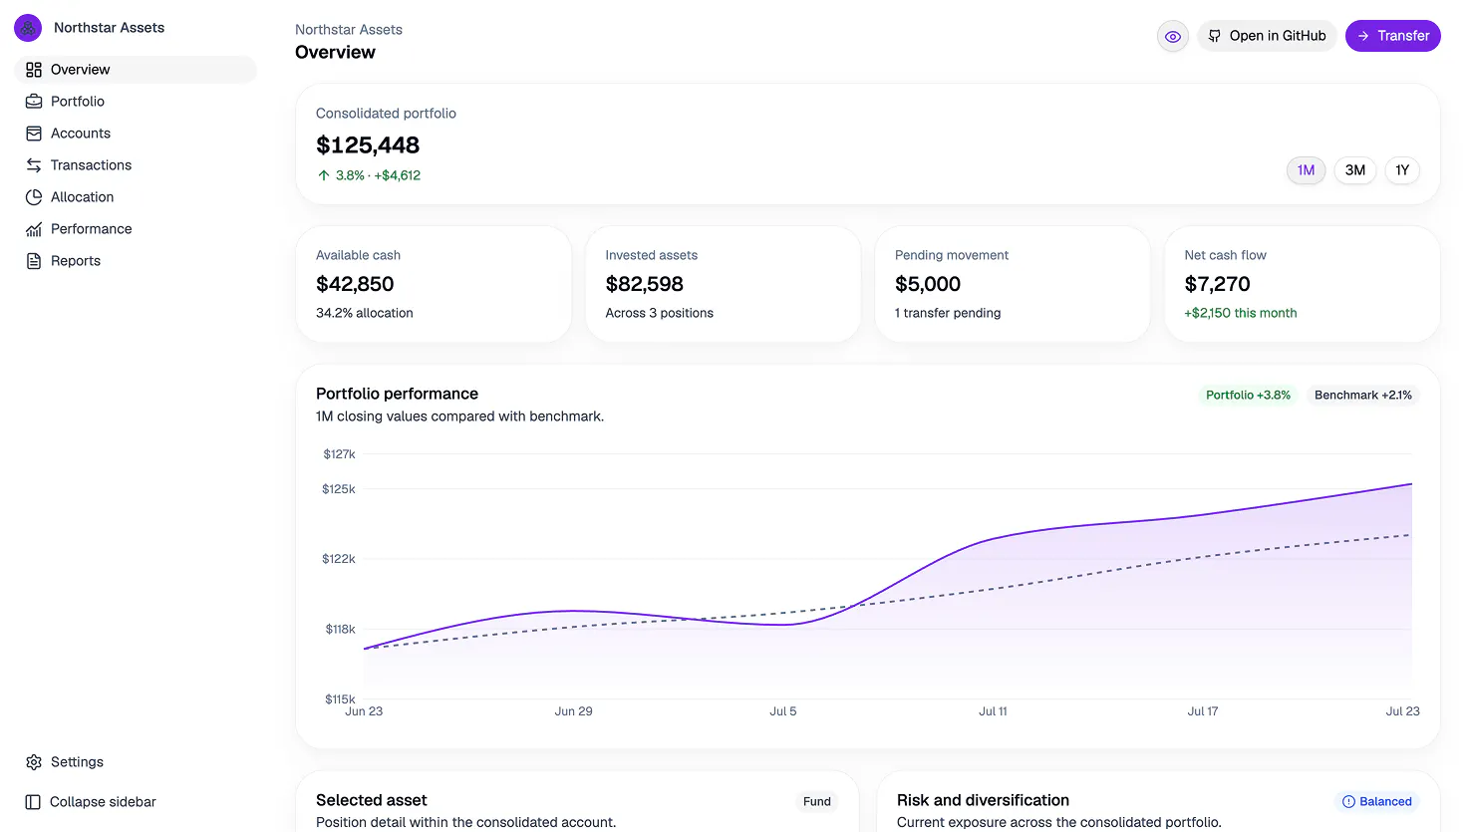The width and height of the screenshot is (1465, 832).
Task: Click the Risk and diversification heading
Action: pyautogui.click(x=983, y=800)
